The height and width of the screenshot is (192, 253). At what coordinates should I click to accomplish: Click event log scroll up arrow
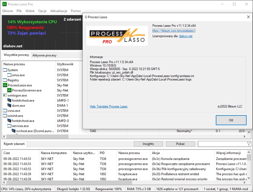click(x=249, y=152)
